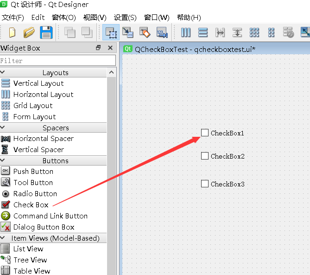Pick the Dialog Button Box icon

(6, 227)
